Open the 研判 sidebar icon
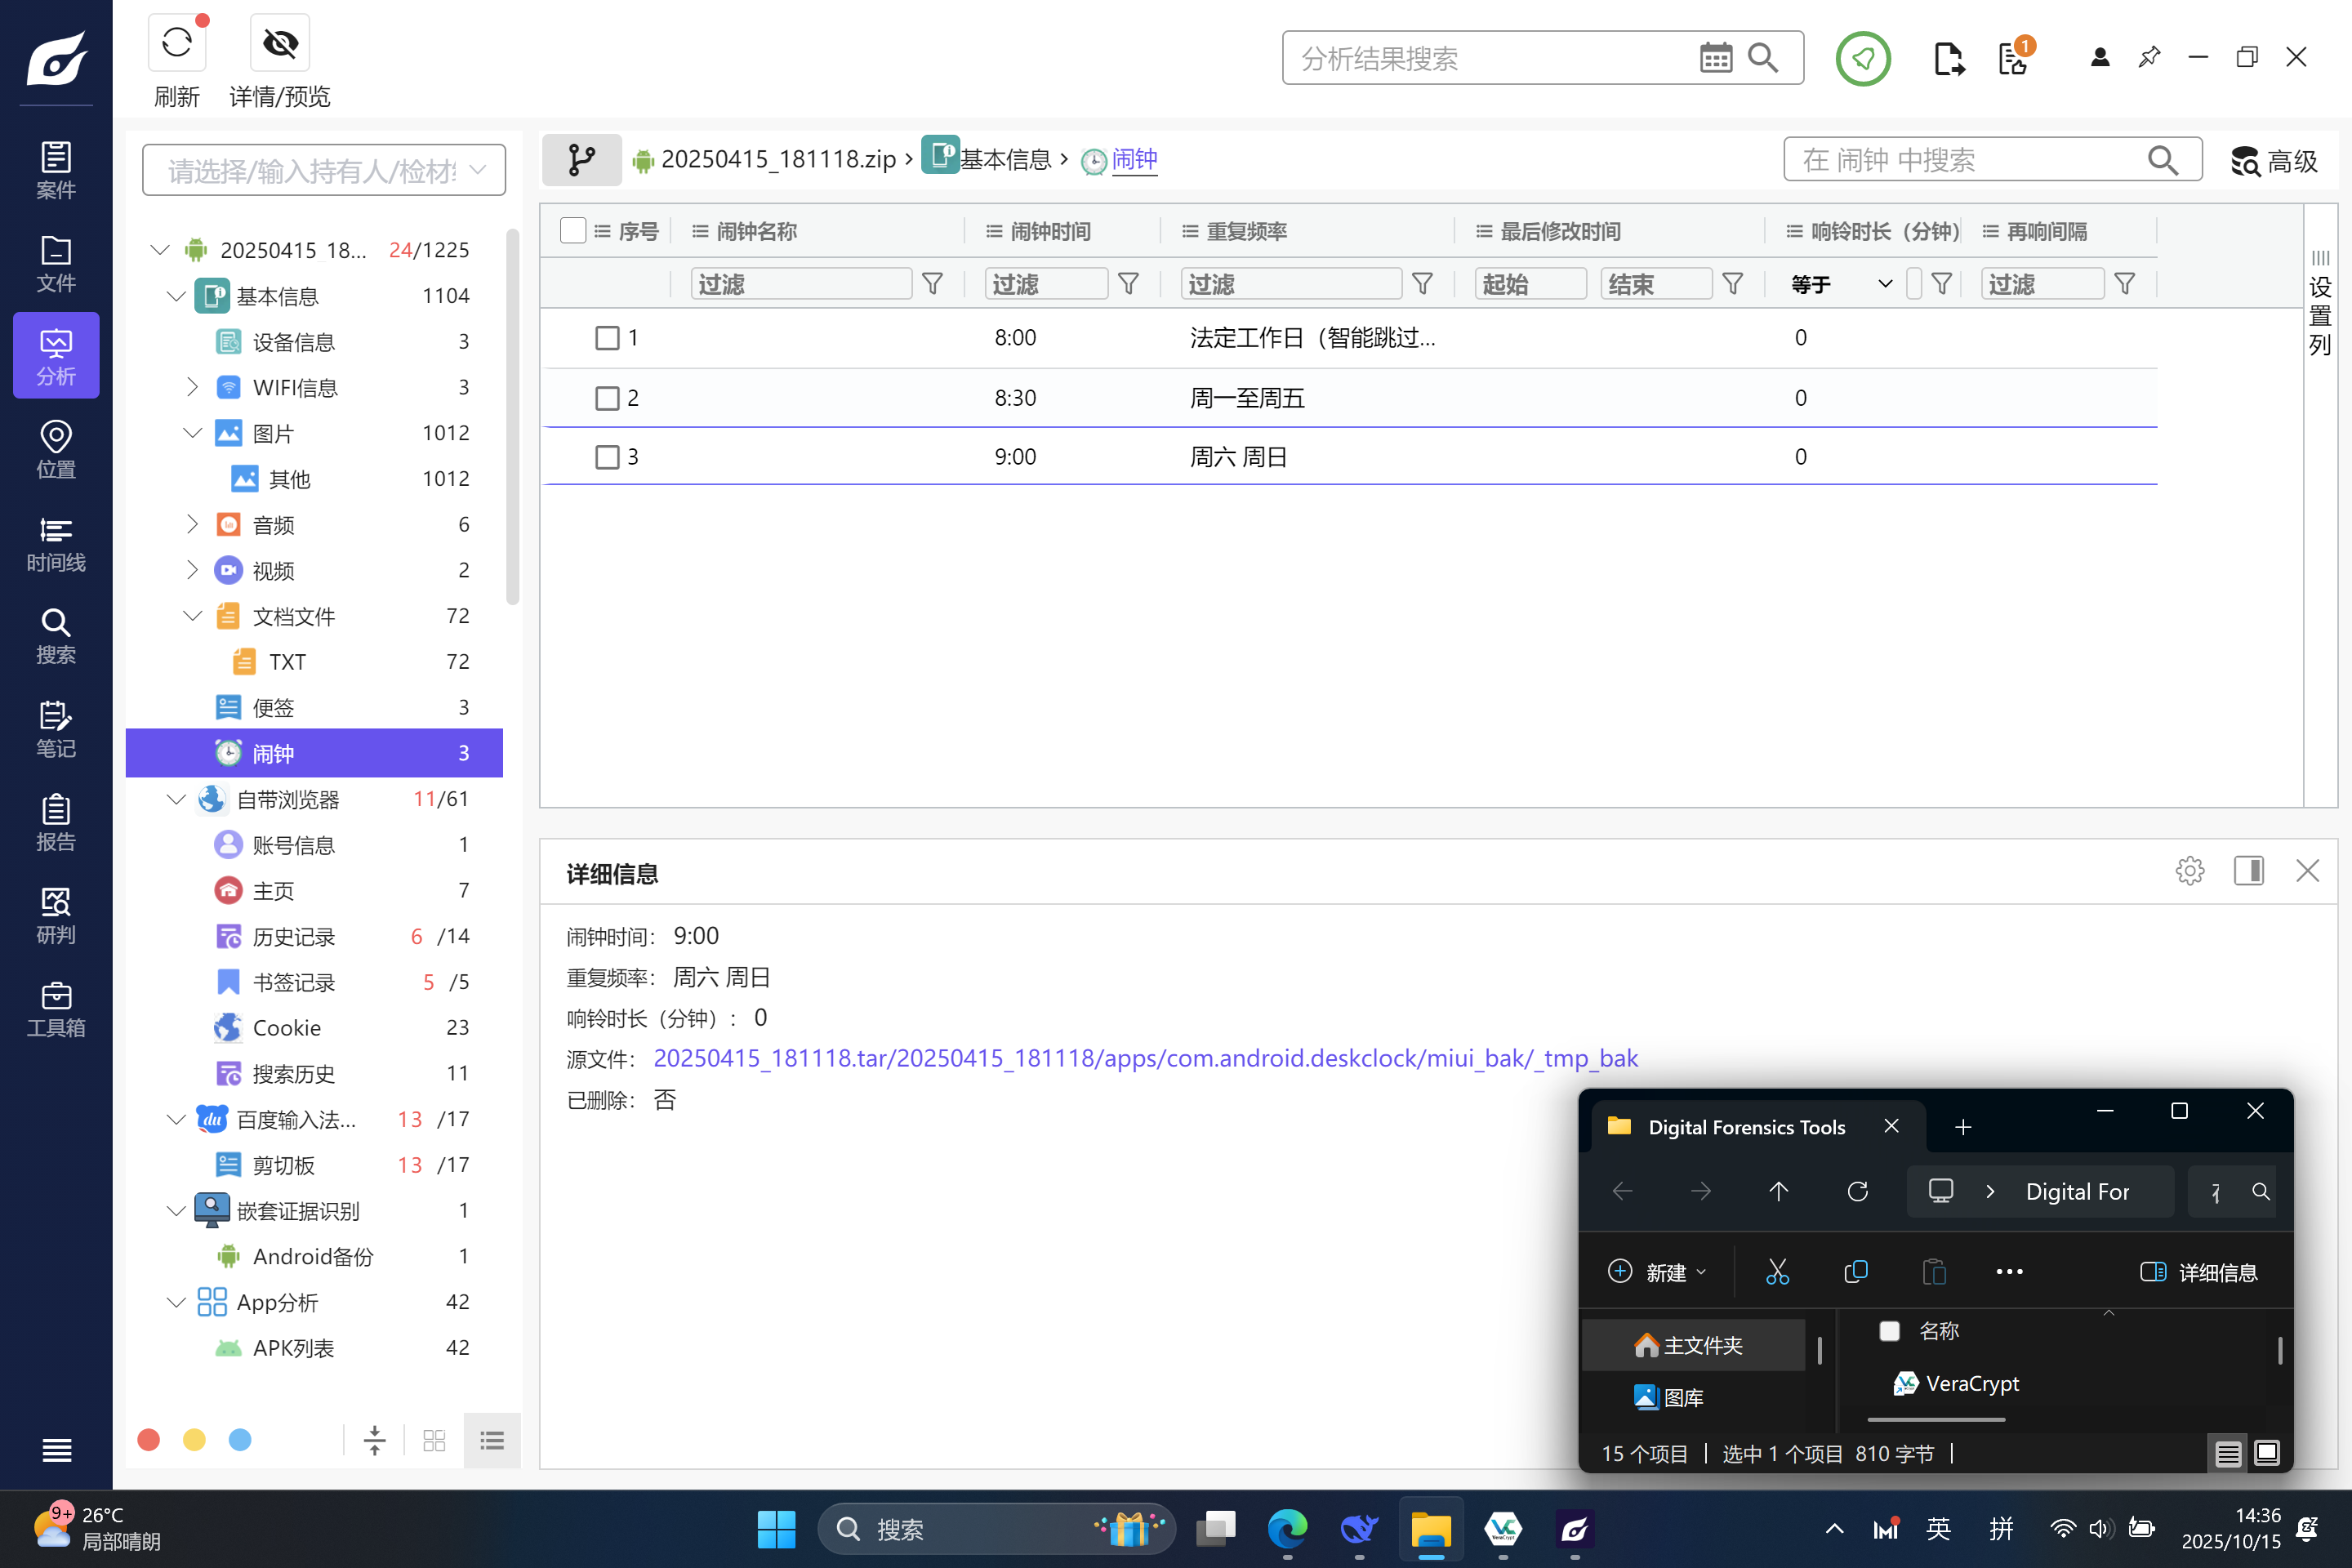The height and width of the screenshot is (1568, 2352). click(x=56, y=915)
